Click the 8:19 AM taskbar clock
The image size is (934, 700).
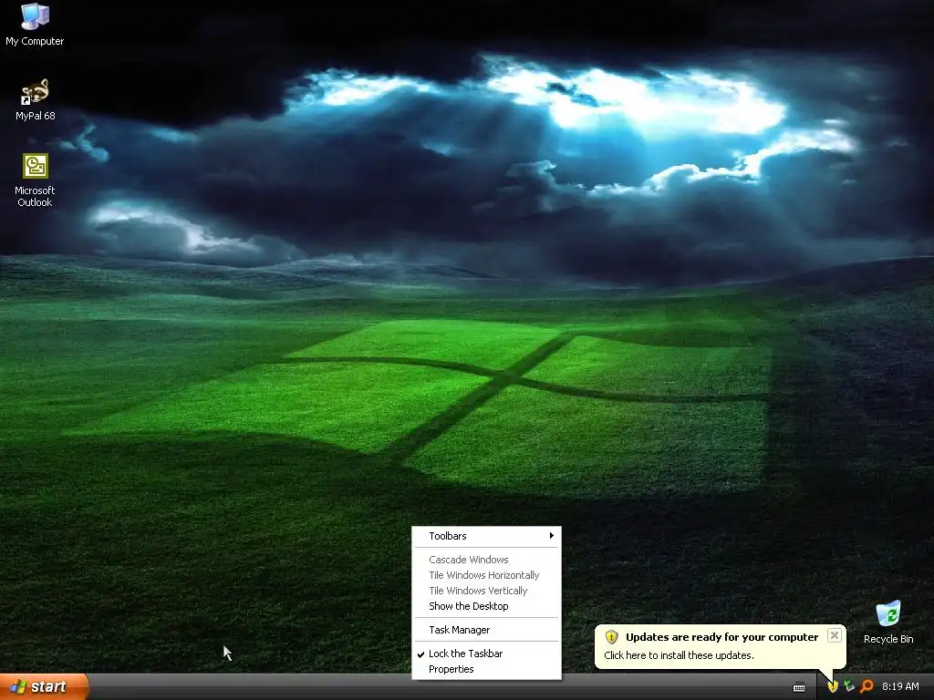[x=900, y=686]
